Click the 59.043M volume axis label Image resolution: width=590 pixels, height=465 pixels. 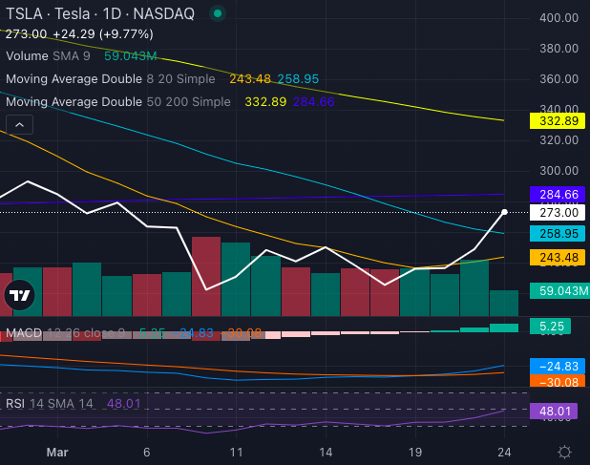(x=558, y=291)
